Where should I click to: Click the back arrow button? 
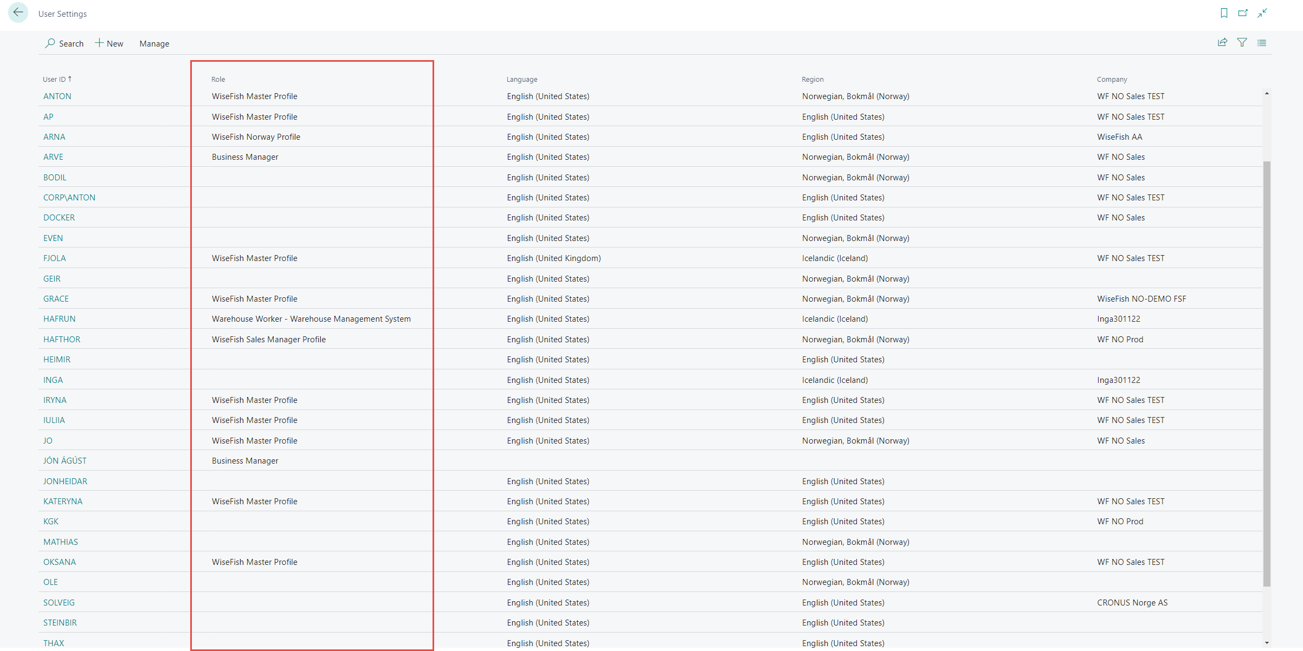[x=18, y=12]
